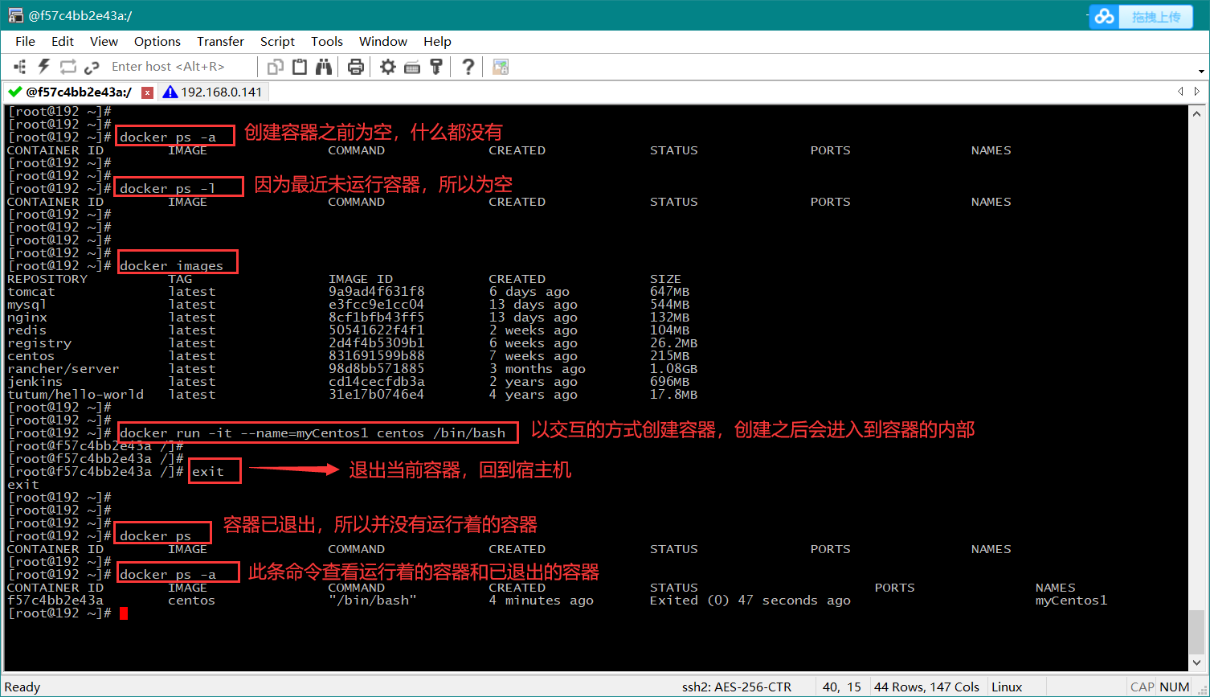
Task: Open Find using the binoculars icon
Action: coord(324,67)
